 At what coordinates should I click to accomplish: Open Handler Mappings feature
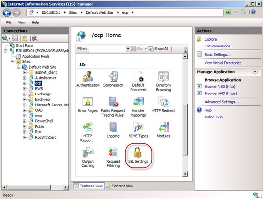(138, 106)
